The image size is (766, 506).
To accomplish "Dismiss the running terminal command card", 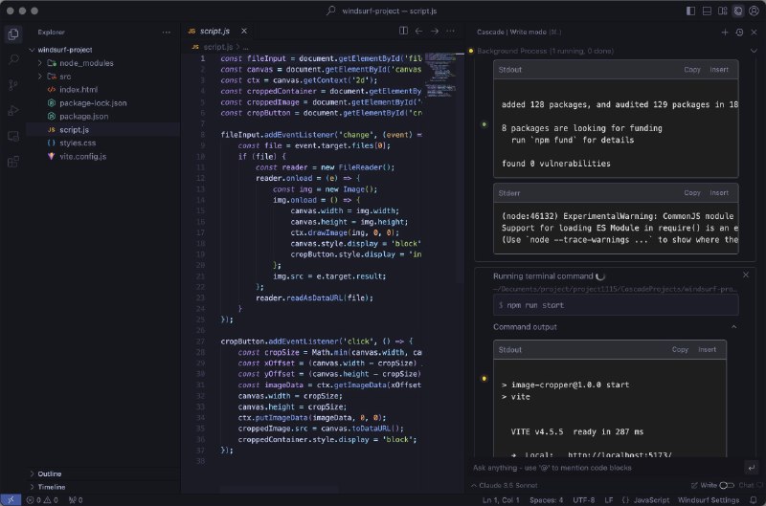I will [x=746, y=275].
